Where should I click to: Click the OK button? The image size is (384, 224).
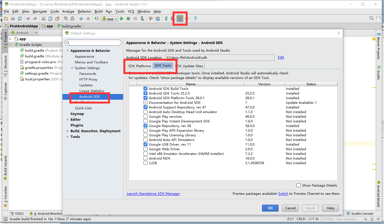click(270, 208)
